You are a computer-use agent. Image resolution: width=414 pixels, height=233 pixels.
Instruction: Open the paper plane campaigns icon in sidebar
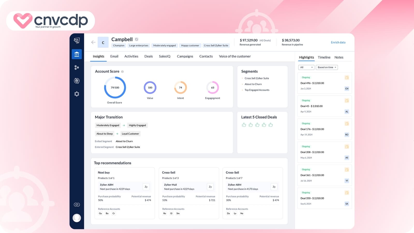click(x=77, y=41)
